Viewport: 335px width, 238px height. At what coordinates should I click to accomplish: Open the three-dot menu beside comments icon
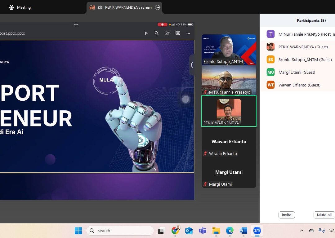point(188,33)
